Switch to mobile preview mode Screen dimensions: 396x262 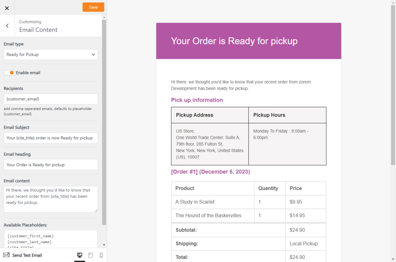coord(101,255)
